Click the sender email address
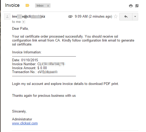This screenshot has height=132, width=146. tap(29, 17)
